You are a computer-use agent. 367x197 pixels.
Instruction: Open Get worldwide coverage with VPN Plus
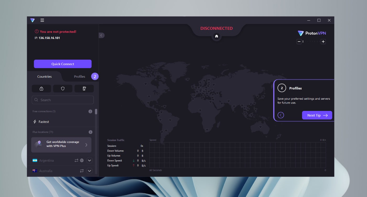click(x=61, y=145)
